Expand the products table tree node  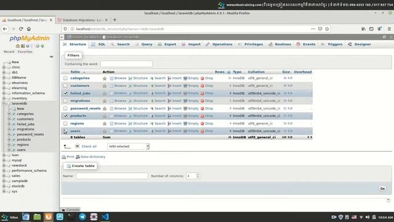coord(9,139)
